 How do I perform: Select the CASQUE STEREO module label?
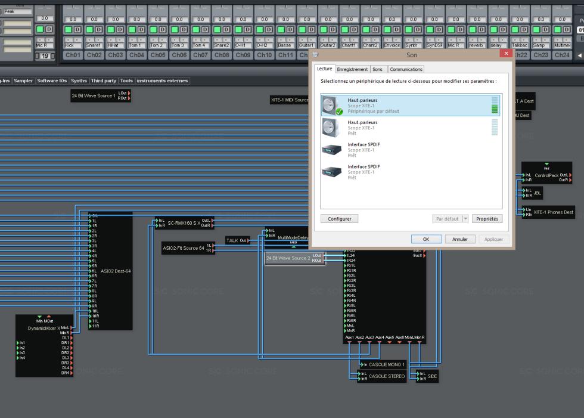point(387,376)
